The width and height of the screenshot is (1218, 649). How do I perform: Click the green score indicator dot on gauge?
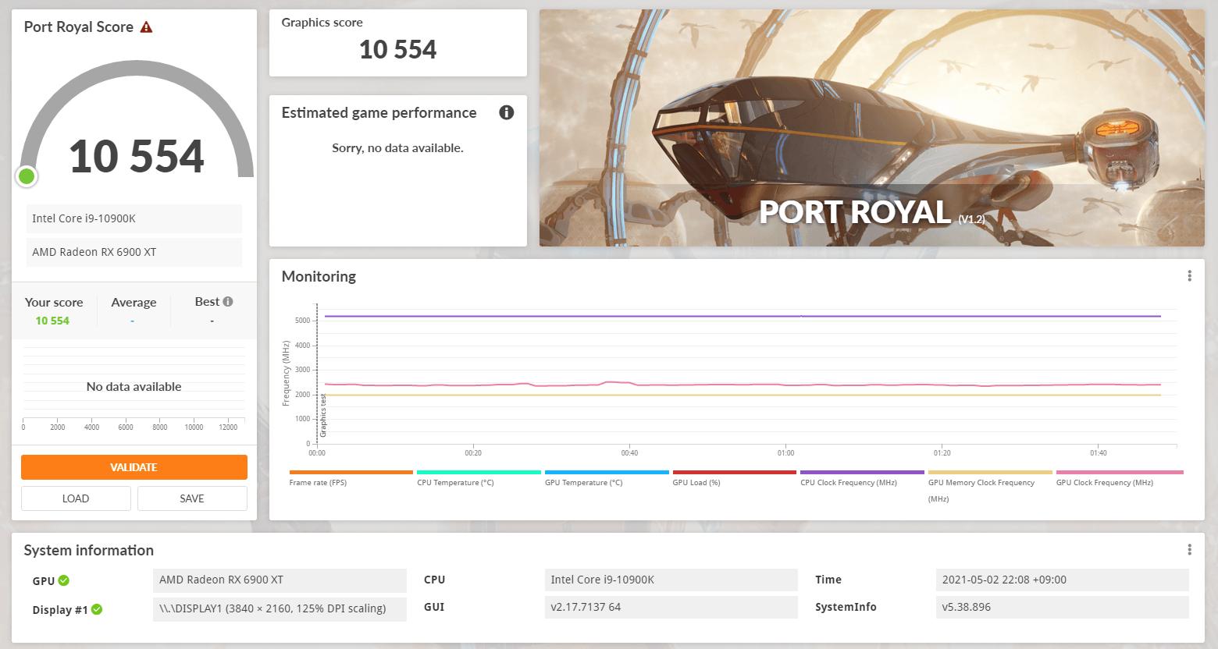click(27, 176)
